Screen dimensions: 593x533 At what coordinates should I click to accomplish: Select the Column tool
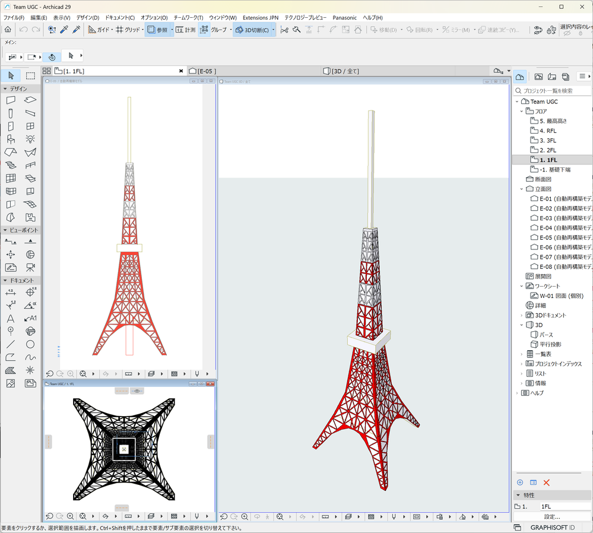11,113
